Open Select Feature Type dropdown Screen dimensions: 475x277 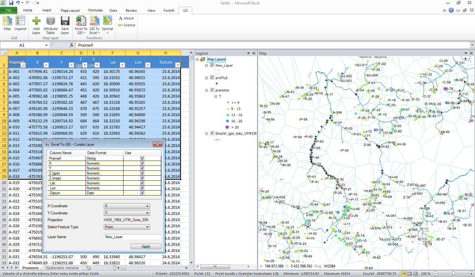127,227
